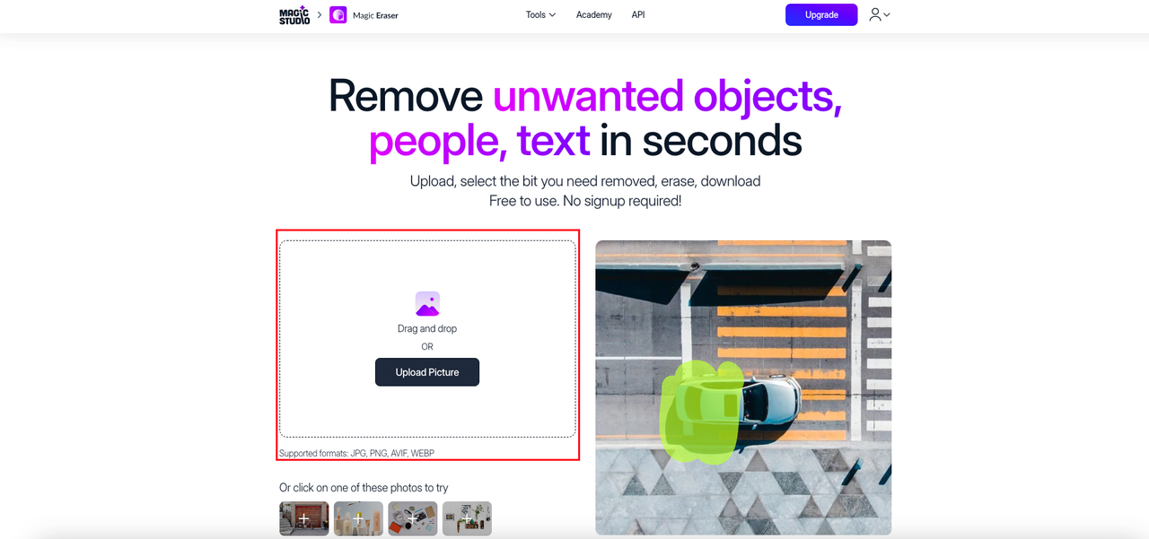This screenshot has width=1149, height=539.
Task: Click the green highlighted car in demo image
Action: (x=703, y=411)
